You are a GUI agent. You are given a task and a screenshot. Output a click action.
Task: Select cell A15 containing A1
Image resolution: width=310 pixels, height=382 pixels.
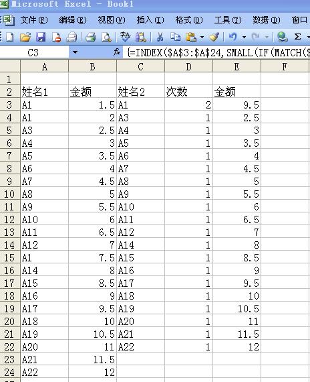pos(45,258)
